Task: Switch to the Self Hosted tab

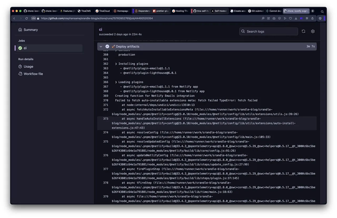Action: [x=219, y=11]
